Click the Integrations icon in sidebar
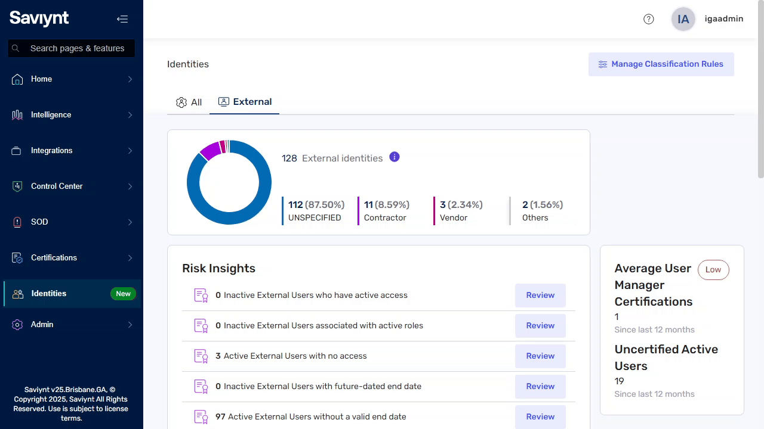This screenshot has width=764, height=429. click(17, 151)
